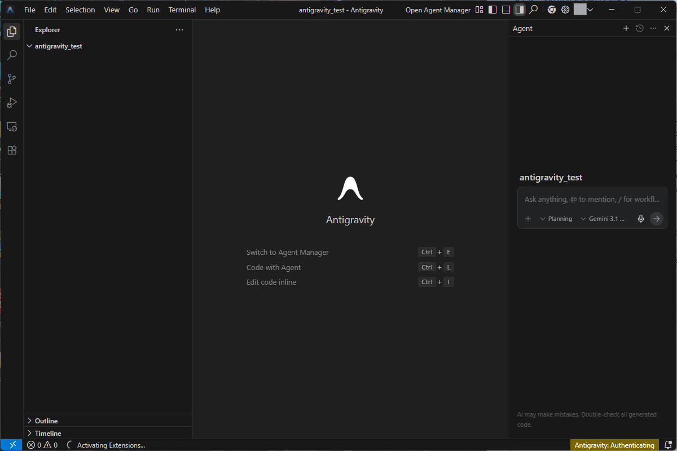Open the Extensions view
Viewport: 677px width, 451px height.
pyautogui.click(x=11, y=151)
